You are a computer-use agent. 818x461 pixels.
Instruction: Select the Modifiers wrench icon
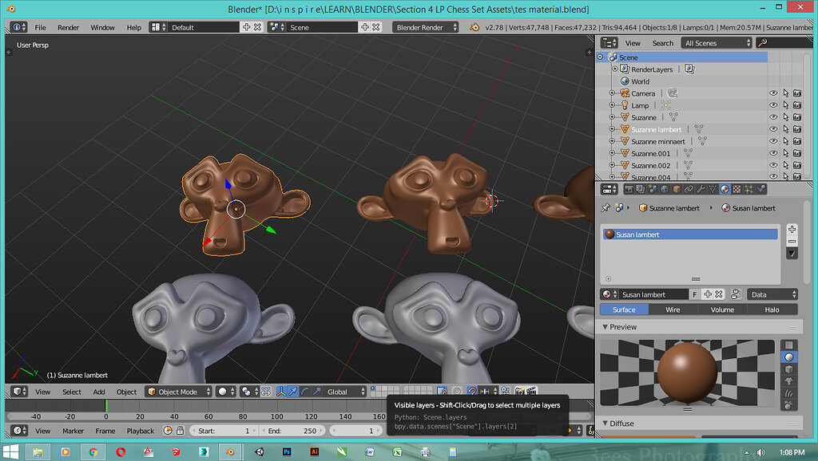tap(701, 188)
